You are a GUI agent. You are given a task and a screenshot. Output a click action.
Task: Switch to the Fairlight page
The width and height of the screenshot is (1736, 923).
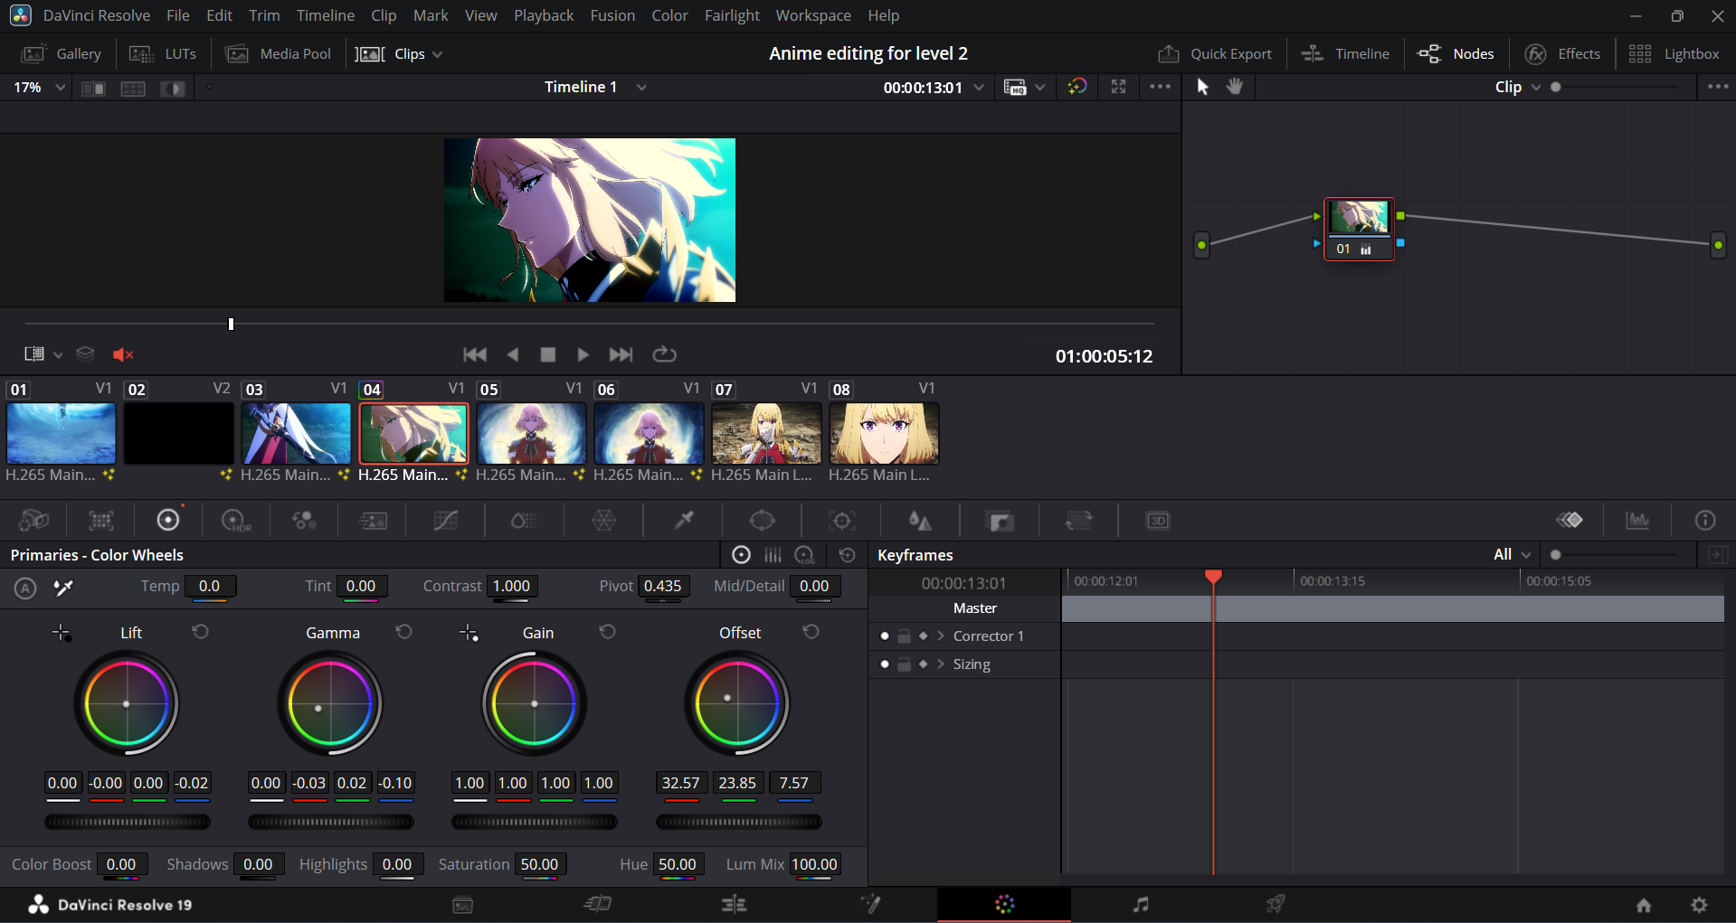point(1141,904)
